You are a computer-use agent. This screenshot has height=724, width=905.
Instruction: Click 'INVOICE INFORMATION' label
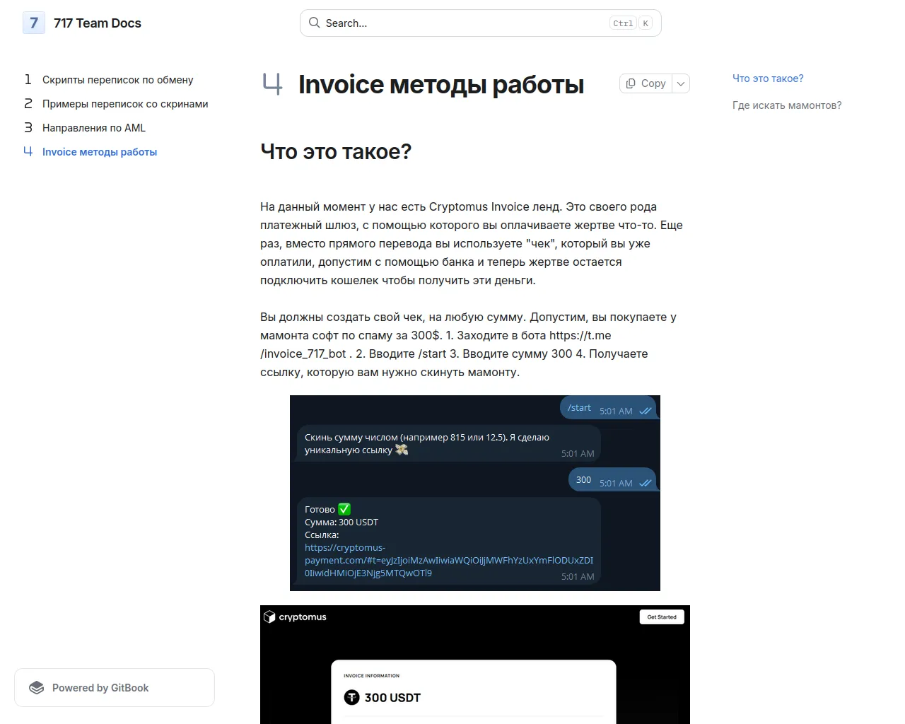tap(371, 676)
